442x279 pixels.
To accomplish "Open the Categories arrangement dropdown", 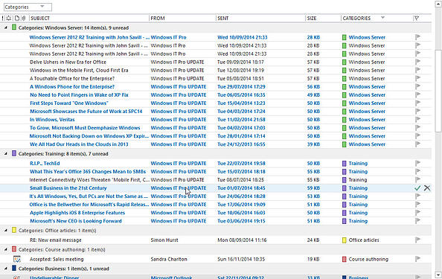I will point(28,7).
